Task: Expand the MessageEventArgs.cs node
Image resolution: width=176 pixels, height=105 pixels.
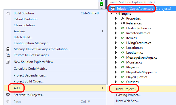Action: pyautogui.click(x=116, y=58)
